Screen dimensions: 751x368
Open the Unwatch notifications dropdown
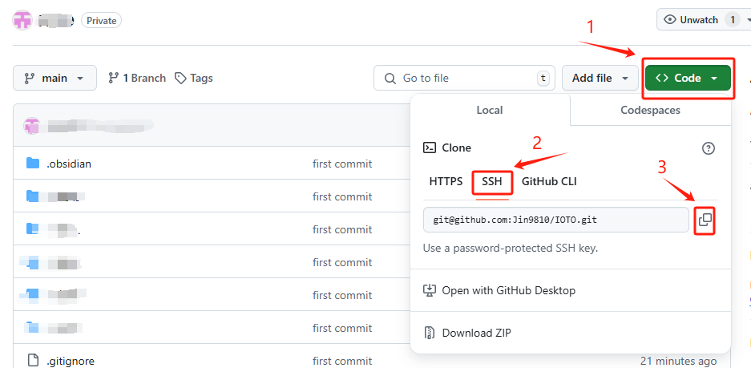(702, 20)
